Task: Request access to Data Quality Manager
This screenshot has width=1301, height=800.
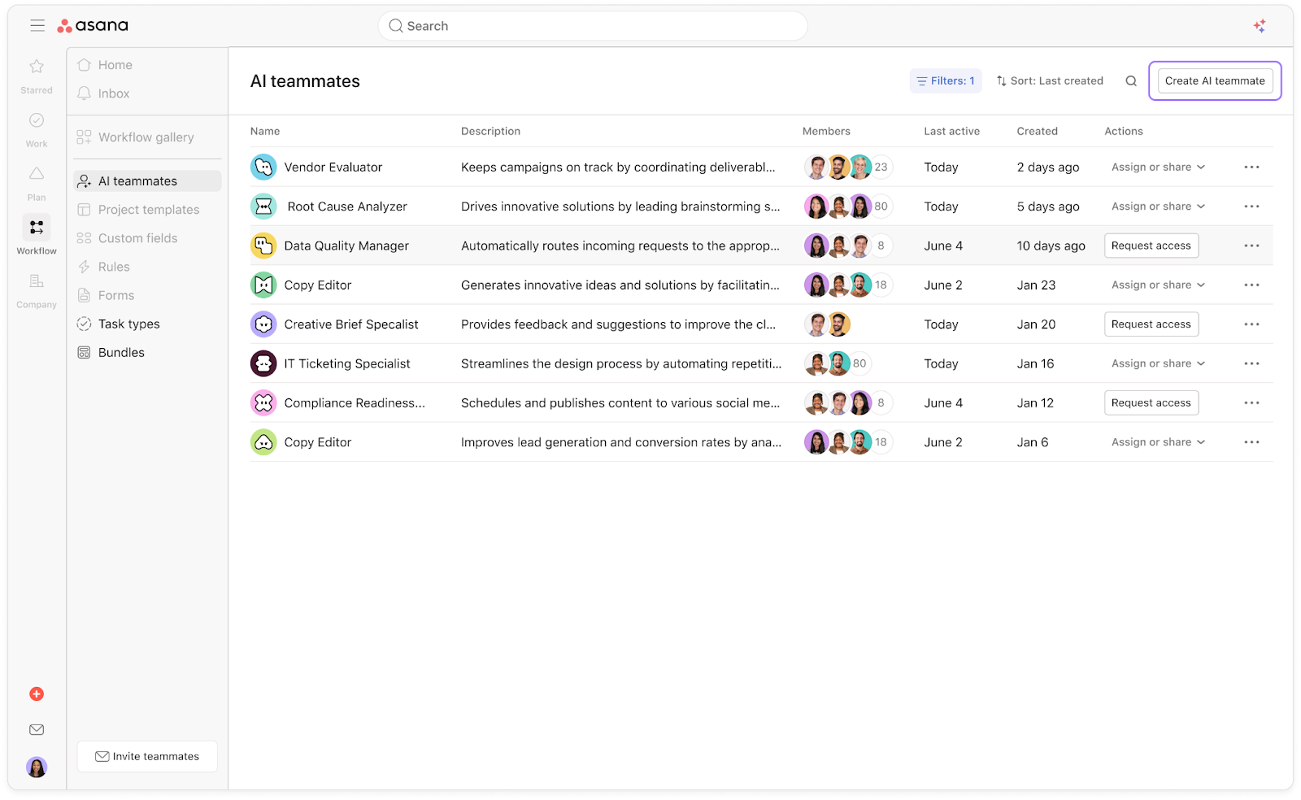Action: coord(1151,246)
